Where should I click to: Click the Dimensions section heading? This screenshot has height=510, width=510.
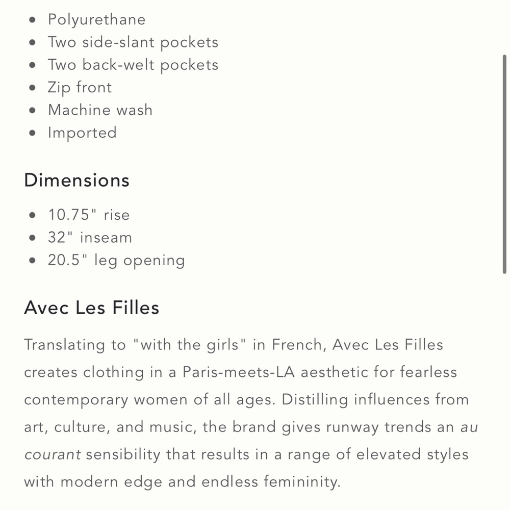[x=76, y=181]
